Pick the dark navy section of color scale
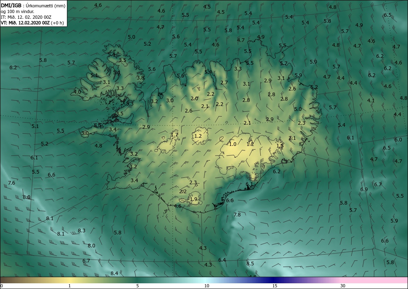The height and width of the screenshot is (289, 408). (273, 280)
